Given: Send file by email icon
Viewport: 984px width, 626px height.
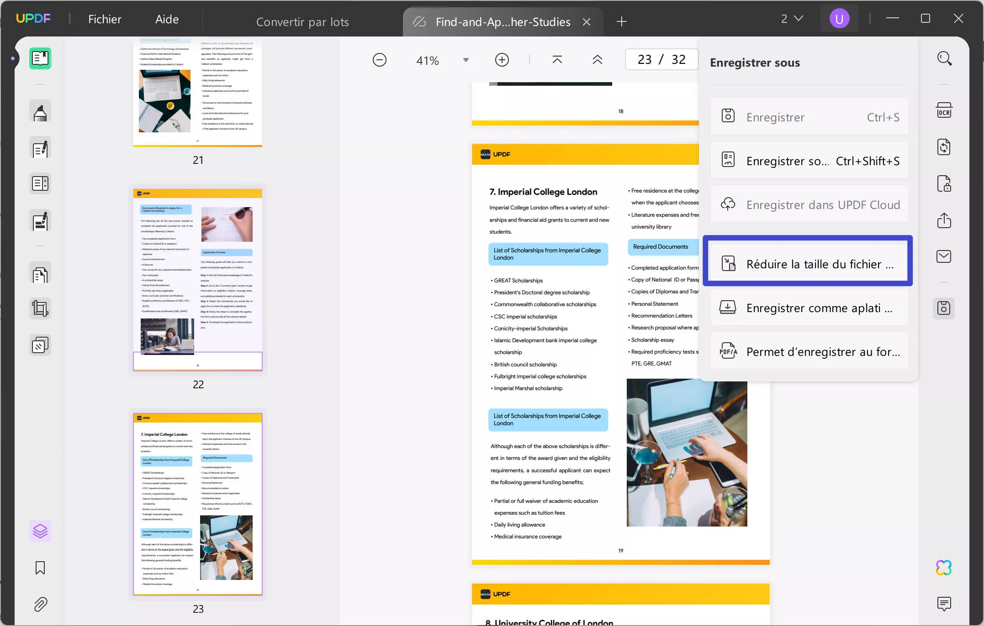Looking at the screenshot, I should (x=944, y=256).
